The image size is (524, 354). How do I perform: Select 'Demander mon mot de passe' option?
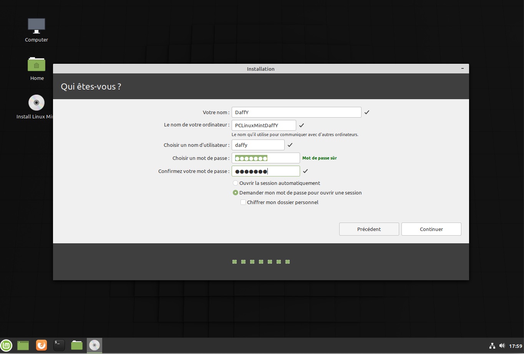tap(235, 193)
